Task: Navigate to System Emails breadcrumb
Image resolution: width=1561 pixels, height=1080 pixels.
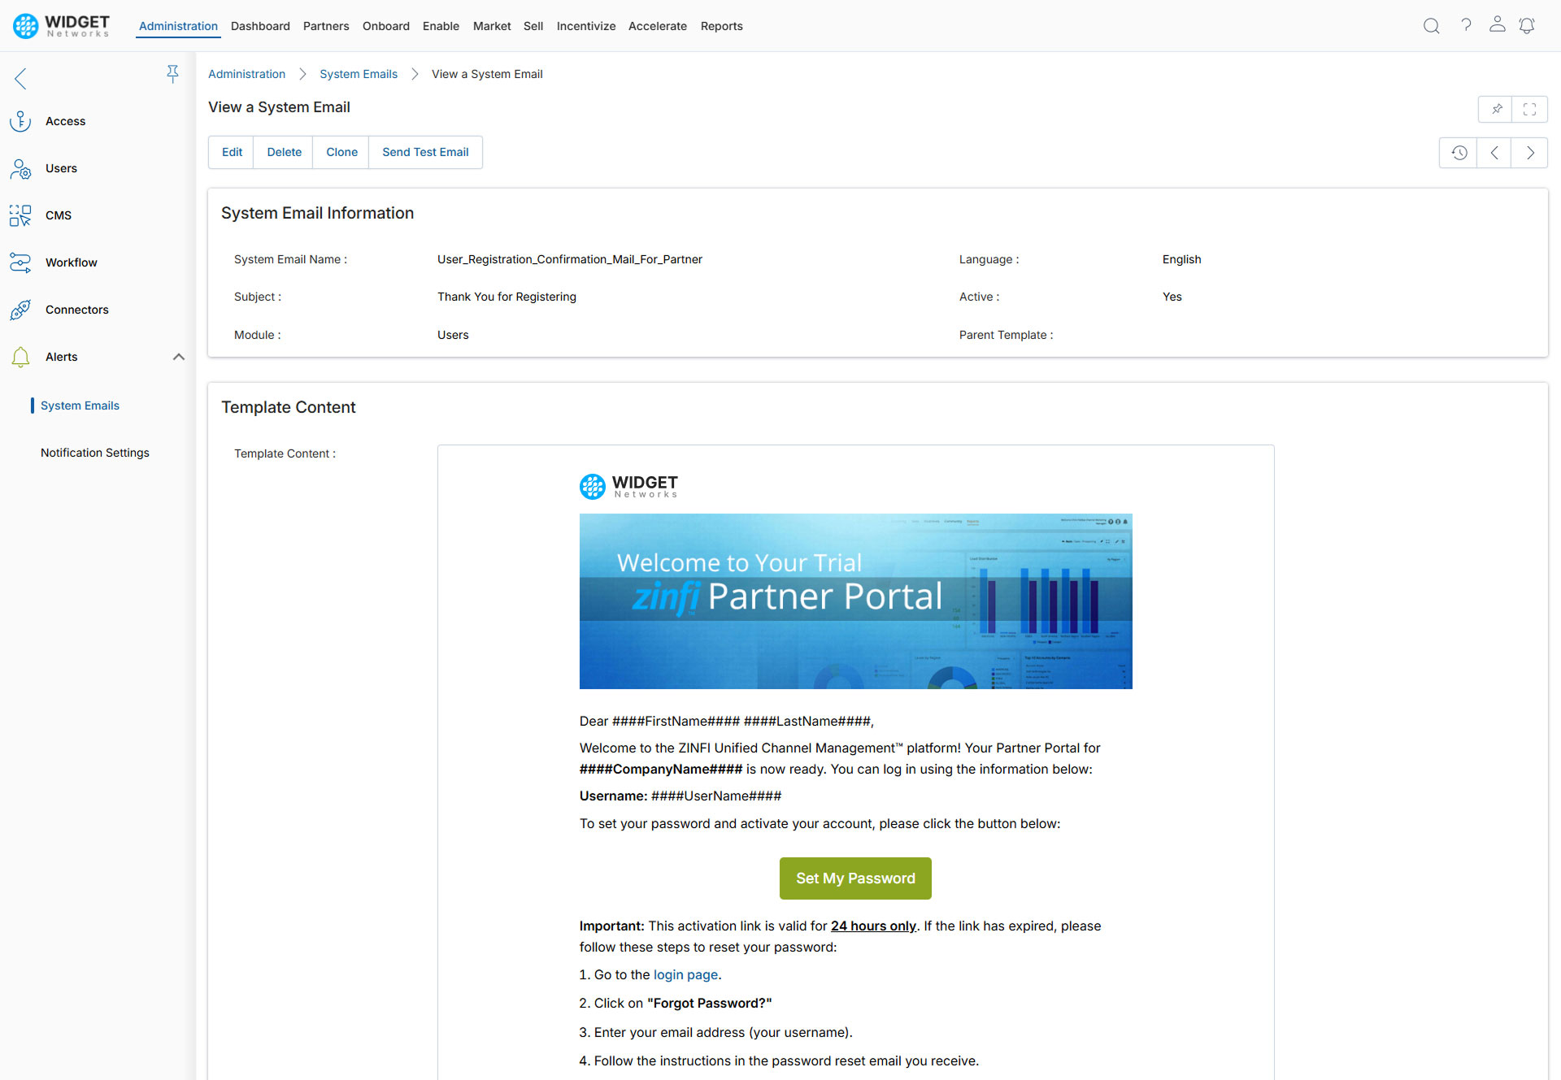Action: pyautogui.click(x=358, y=74)
